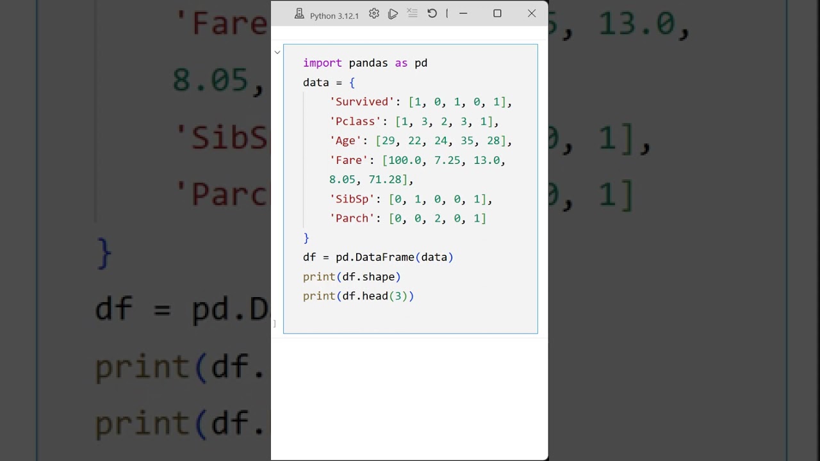The height and width of the screenshot is (461, 820).
Task: Click the 'data = {' line
Action: (x=329, y=83)
